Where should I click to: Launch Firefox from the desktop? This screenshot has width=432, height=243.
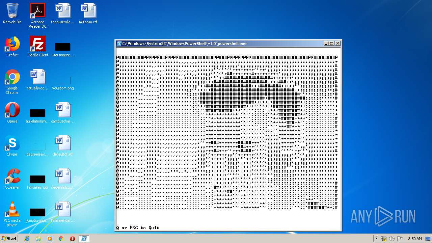point(12,47)
